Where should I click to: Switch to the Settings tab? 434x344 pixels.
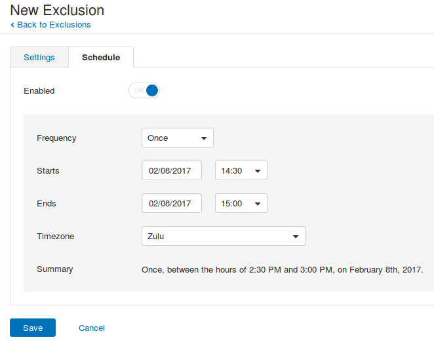pos(39,57)
